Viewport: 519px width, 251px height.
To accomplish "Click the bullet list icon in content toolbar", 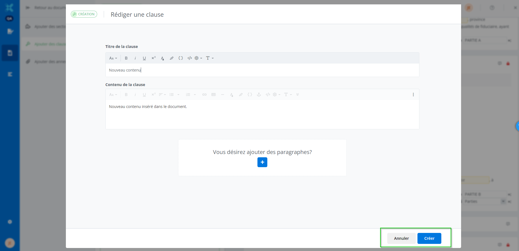I will click(x=172, y=95).
